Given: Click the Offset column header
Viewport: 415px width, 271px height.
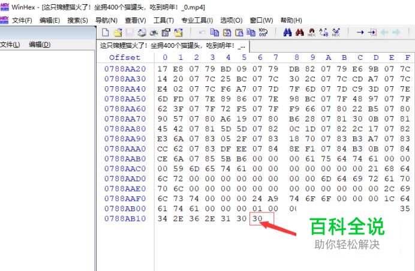Looking at the screenshot, I should (125, 57).
